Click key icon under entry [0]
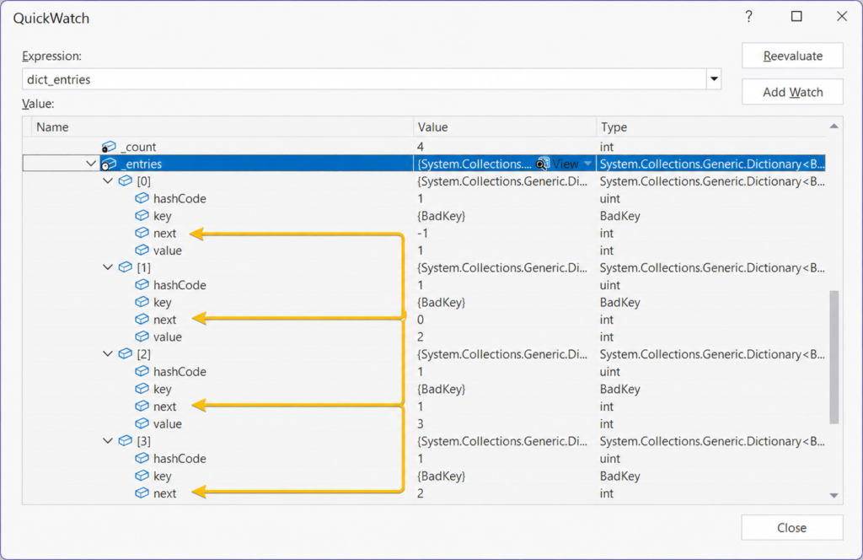863x560 pixels. (142, 215)
